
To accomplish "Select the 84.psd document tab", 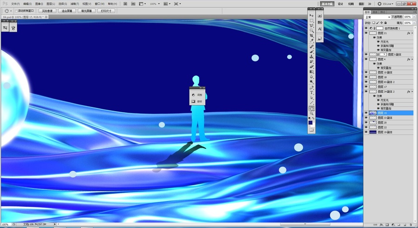I will [24, 17].
